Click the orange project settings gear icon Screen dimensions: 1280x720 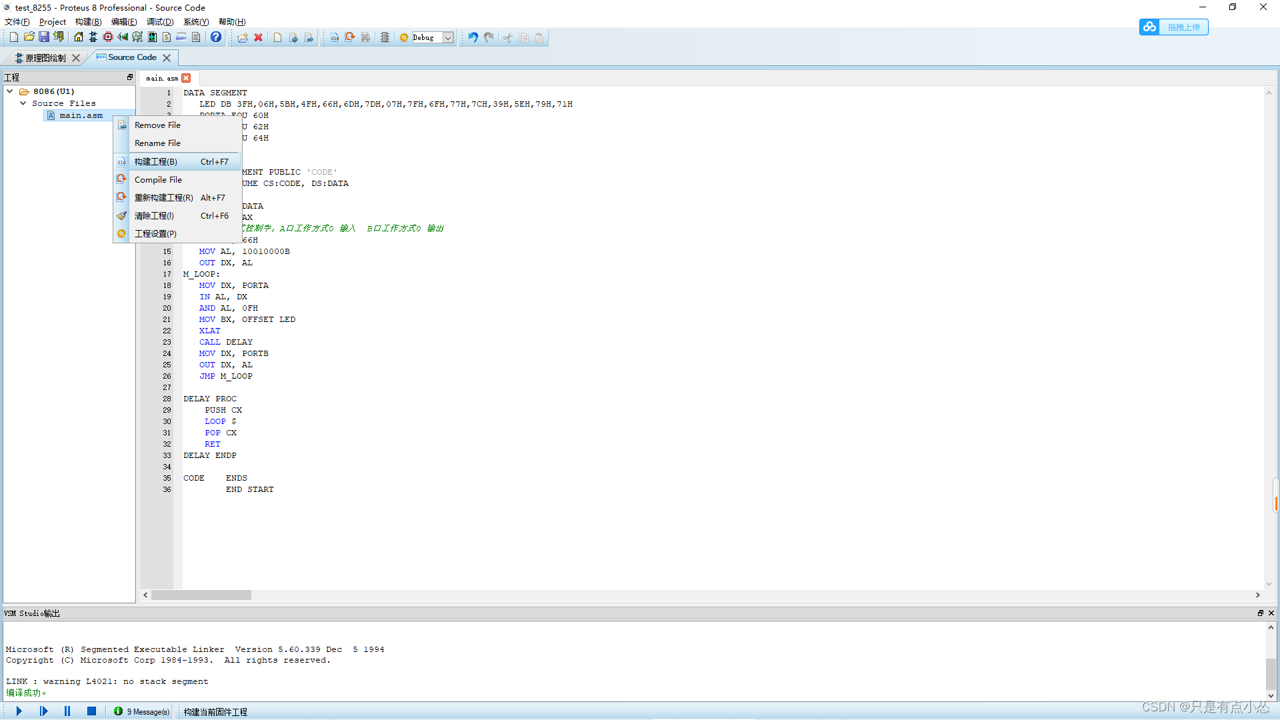[404, 37]
